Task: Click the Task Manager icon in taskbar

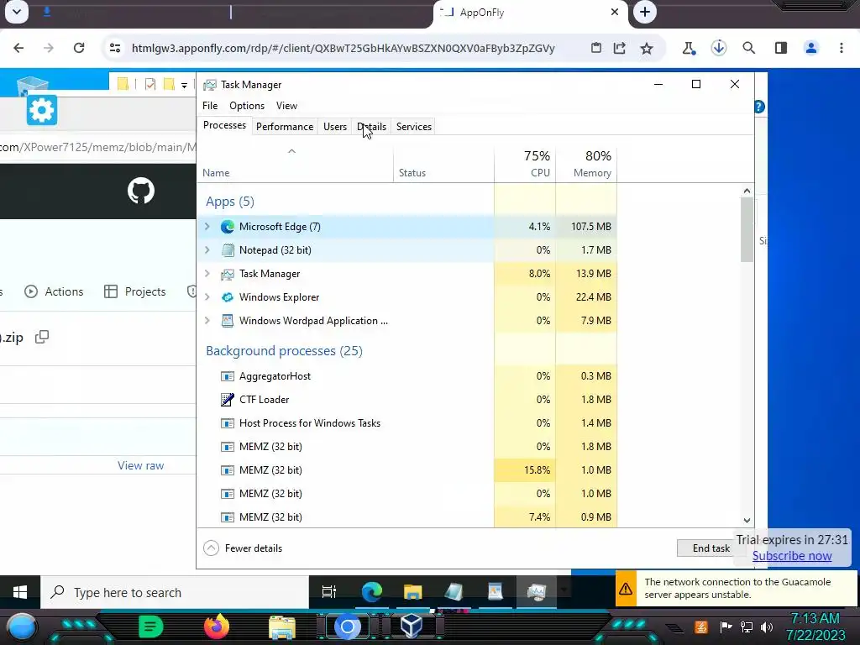Action: coord(537,592)
